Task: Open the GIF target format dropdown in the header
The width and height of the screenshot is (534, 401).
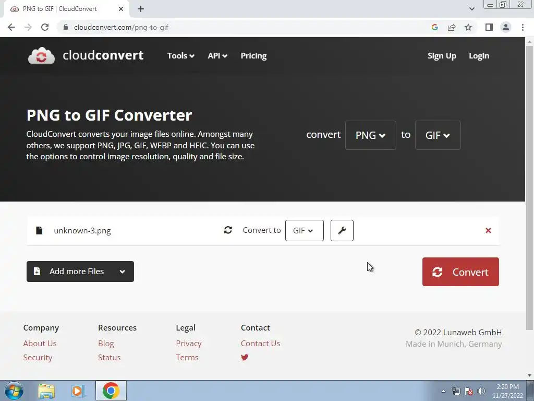Action: (x=438, y=135)
